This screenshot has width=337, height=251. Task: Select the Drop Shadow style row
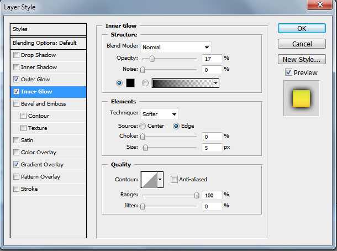(48, 55)
